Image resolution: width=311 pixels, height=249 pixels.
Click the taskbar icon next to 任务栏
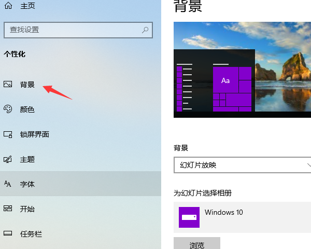[x=8, y=234]
